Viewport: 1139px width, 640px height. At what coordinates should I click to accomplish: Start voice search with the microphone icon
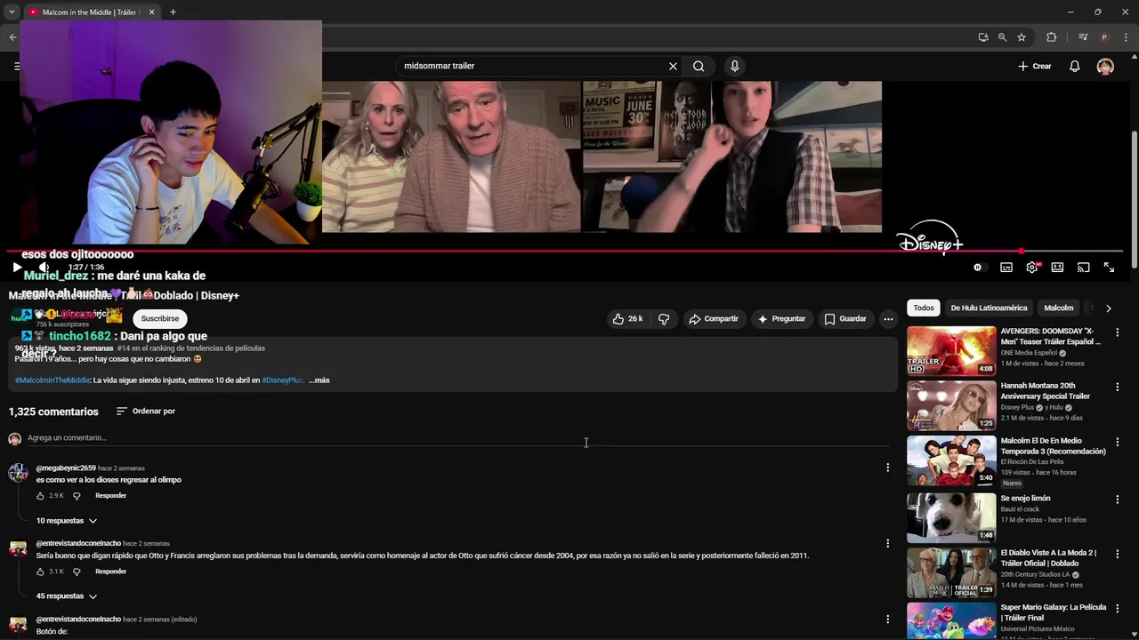(x=734, y=66)
